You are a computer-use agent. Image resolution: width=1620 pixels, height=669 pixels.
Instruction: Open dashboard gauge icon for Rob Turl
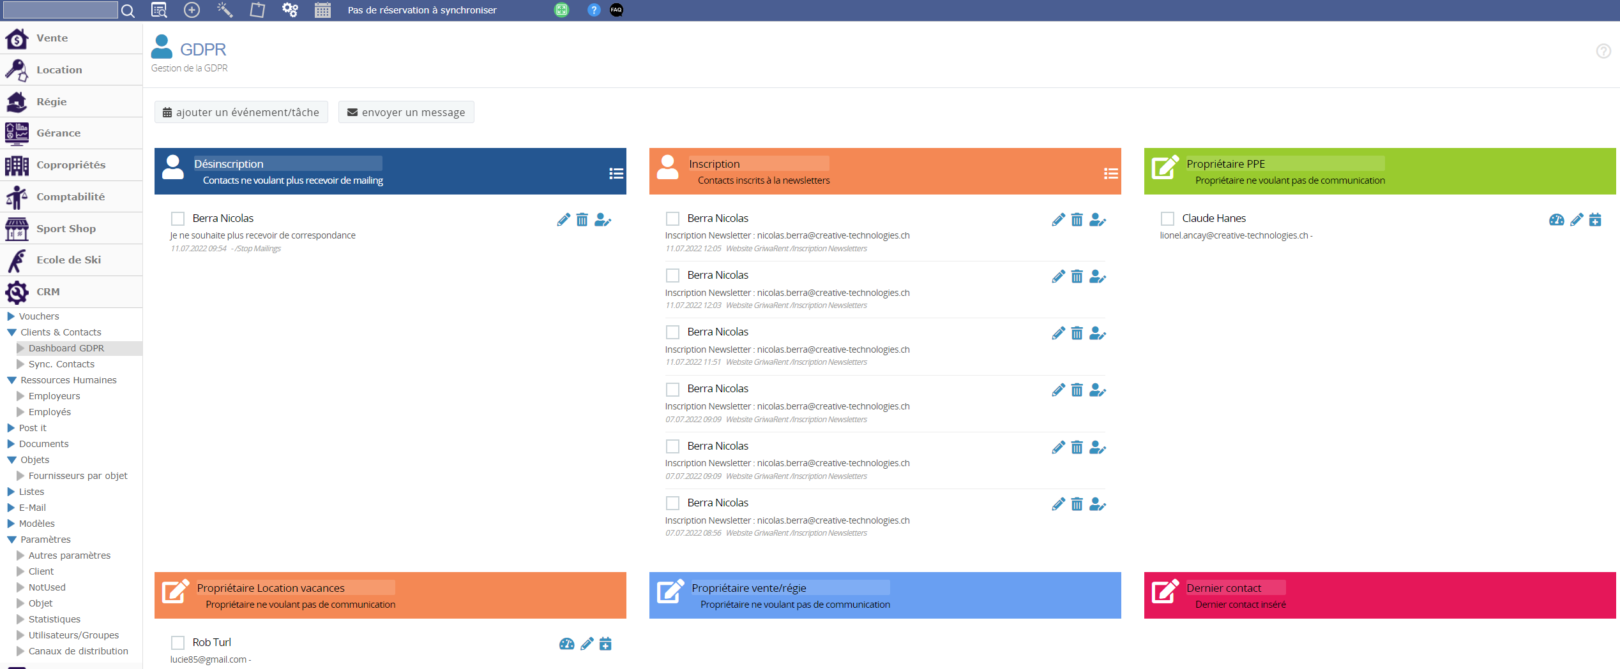pos(566,644)
